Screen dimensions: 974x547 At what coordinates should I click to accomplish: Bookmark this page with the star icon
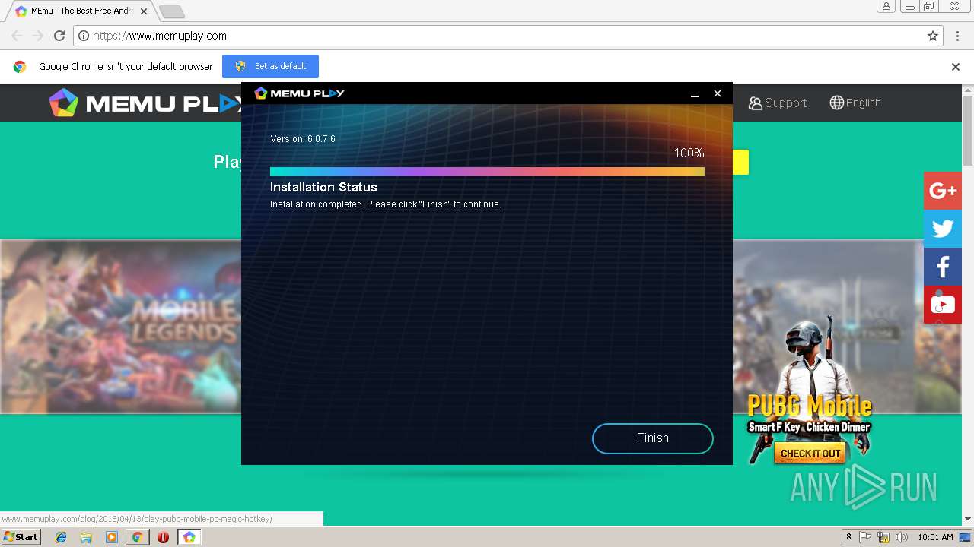coord(933,36)
